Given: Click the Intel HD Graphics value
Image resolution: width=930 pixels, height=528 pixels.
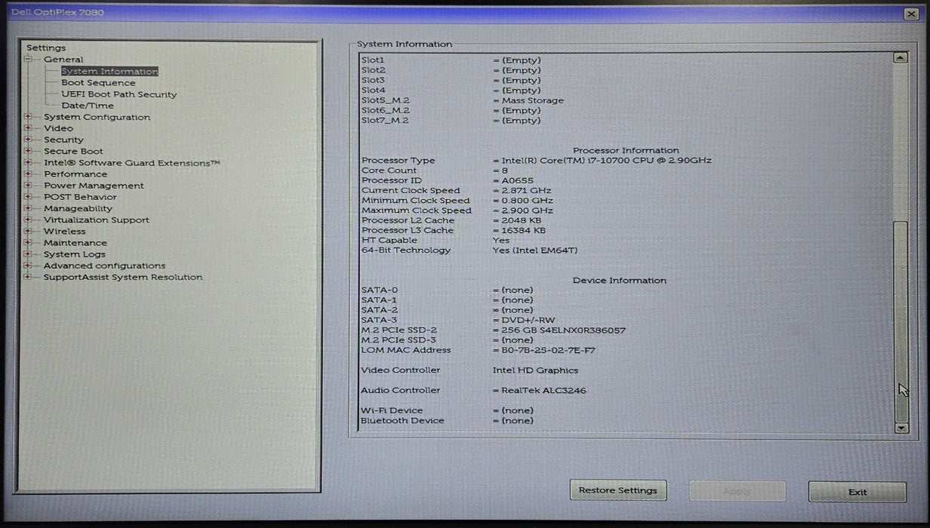Looking at the screenshot, I should click(535, 370).
